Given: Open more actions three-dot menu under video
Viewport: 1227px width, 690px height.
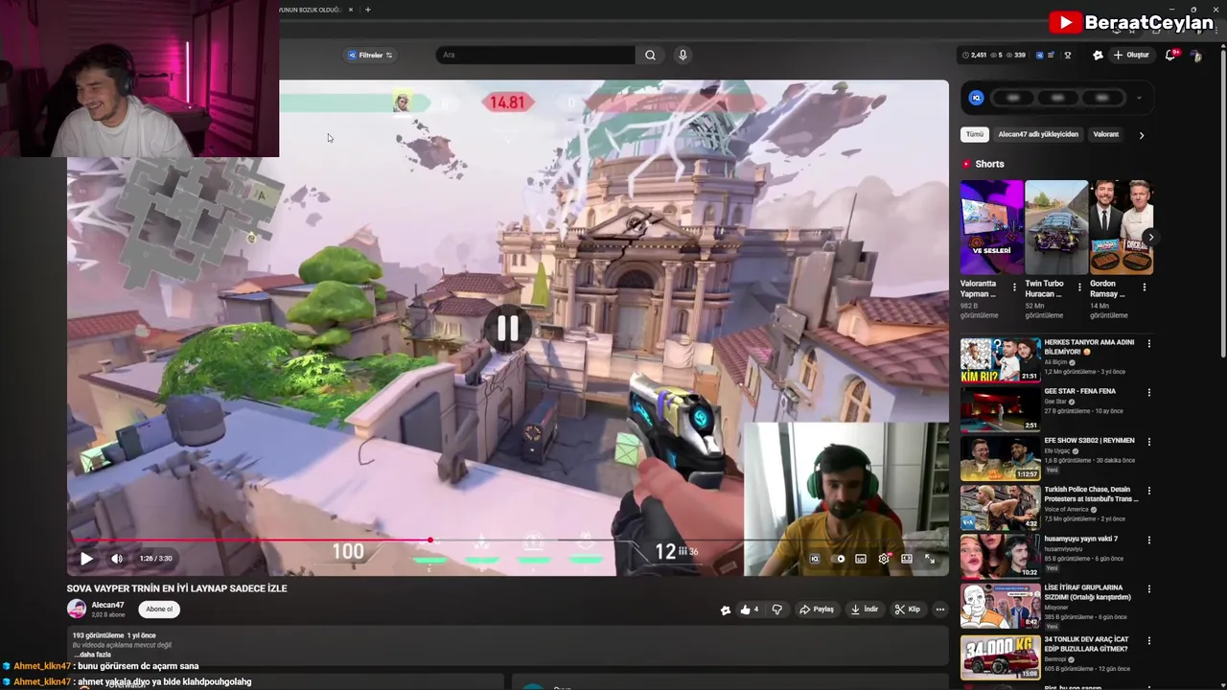Looking at the screenshot, I should 940,609.
